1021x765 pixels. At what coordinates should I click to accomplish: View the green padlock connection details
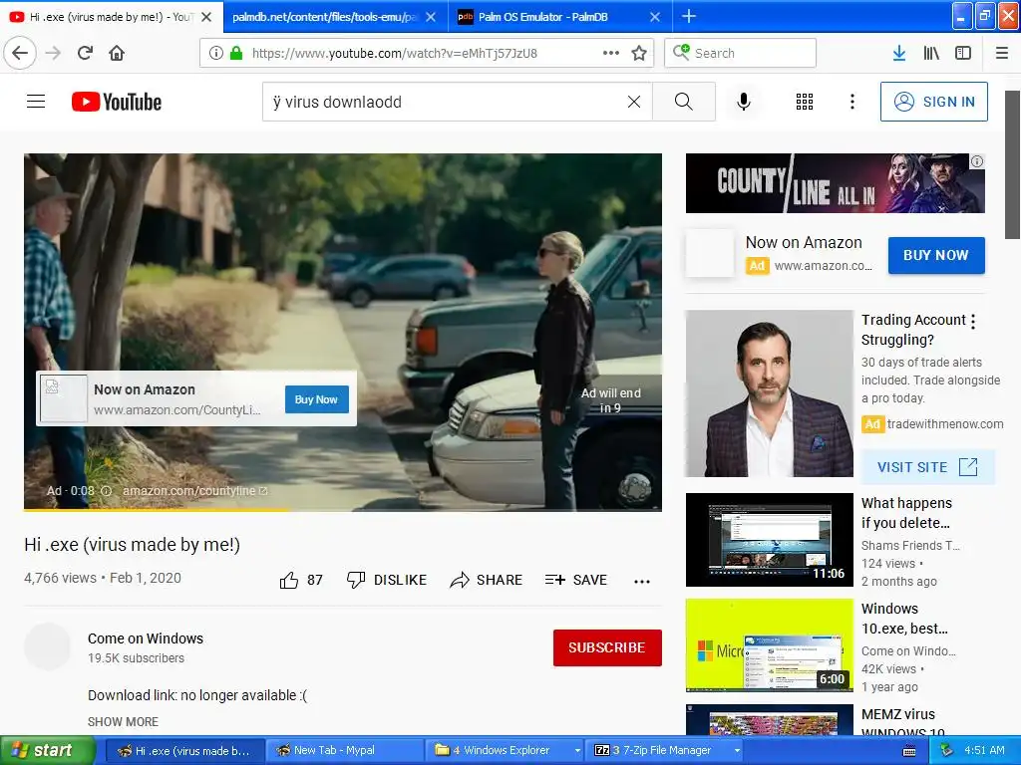(x=236, y=54)
